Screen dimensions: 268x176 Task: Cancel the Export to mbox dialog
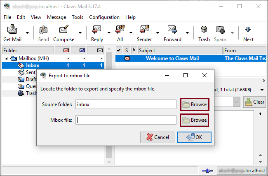pos(157,137)
